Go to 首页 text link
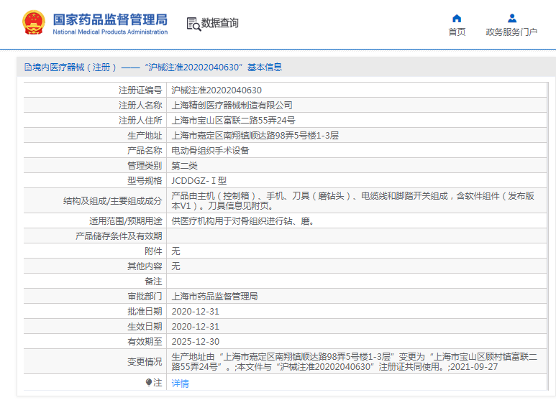Image resolution: width=556 pixels, height=400 pixels. (457, 32)
